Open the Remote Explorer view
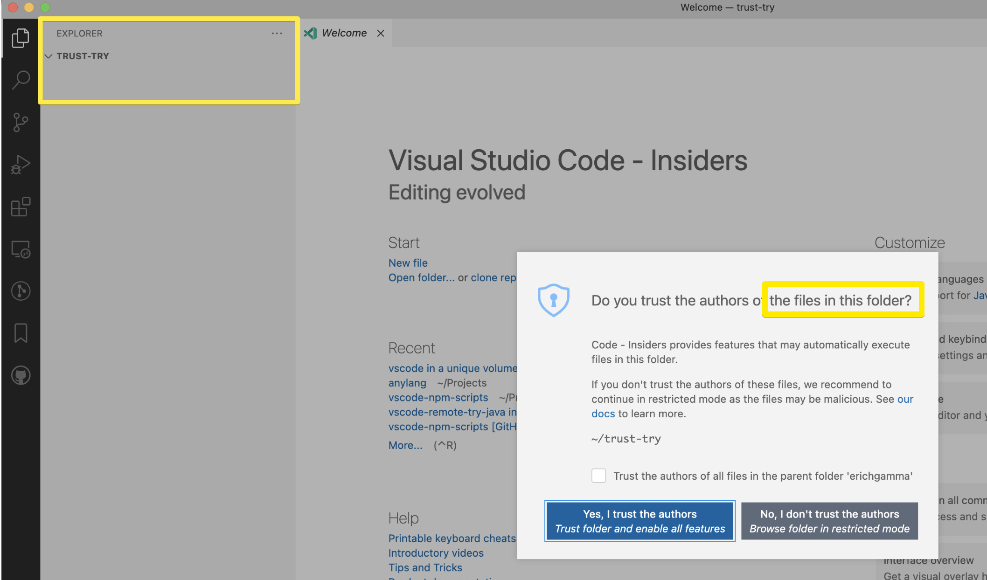This screenshot has width=987, height=580. [x=20, y=249]
